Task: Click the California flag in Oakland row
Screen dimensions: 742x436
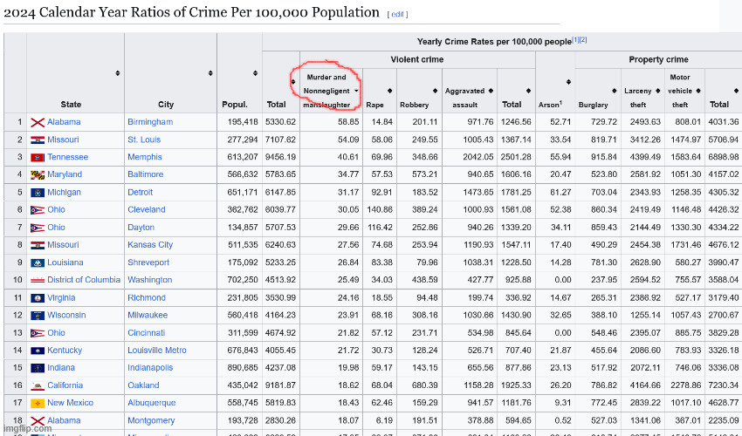Action: 38,385
